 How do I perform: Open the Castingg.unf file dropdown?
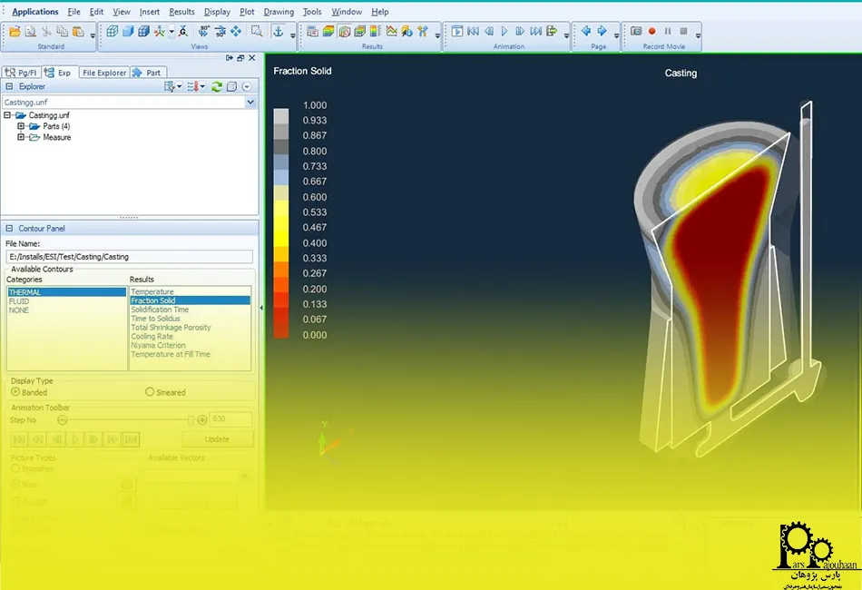point(250,102)
